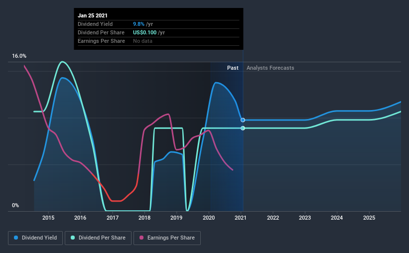The height and width of the screenshot is (253, 409).
Task: Click the Jan 25 2021 tooltip date
Action: [93, 15]
